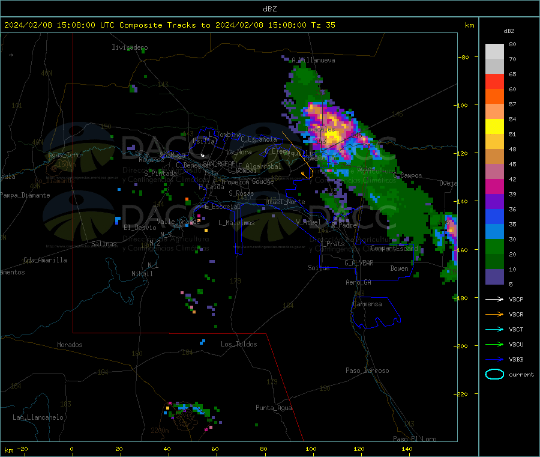Click the 'SAN_RAFAEL' map label
The height and width of the screenshot is (457, 540).
coord(220,163)
